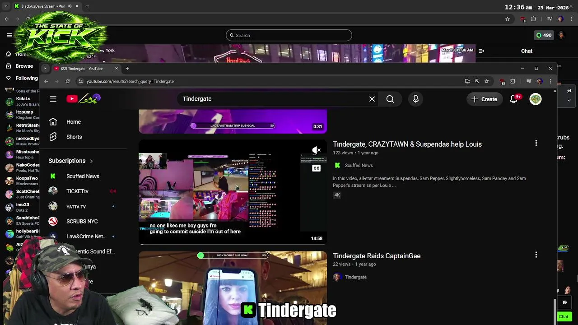Open Shorts in YouTube sidebar

click(74, 137)
